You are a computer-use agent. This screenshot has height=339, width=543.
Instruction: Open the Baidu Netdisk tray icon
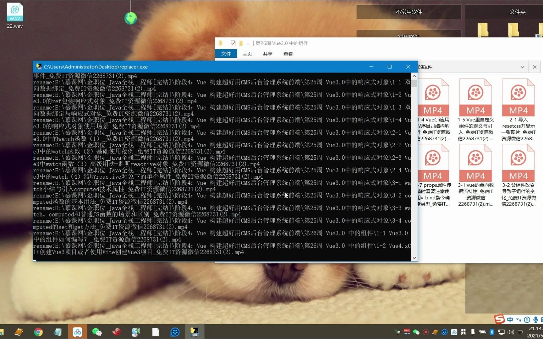click(454, 332)
